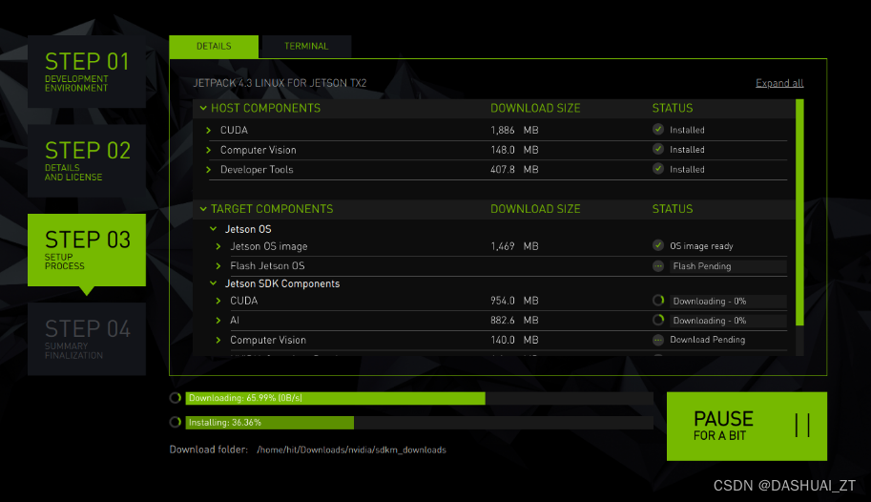Image resolution: width=871 pixels, height=502 pixels.
Task: Expand the host Computer Vision row
Action: click(209, 150)
